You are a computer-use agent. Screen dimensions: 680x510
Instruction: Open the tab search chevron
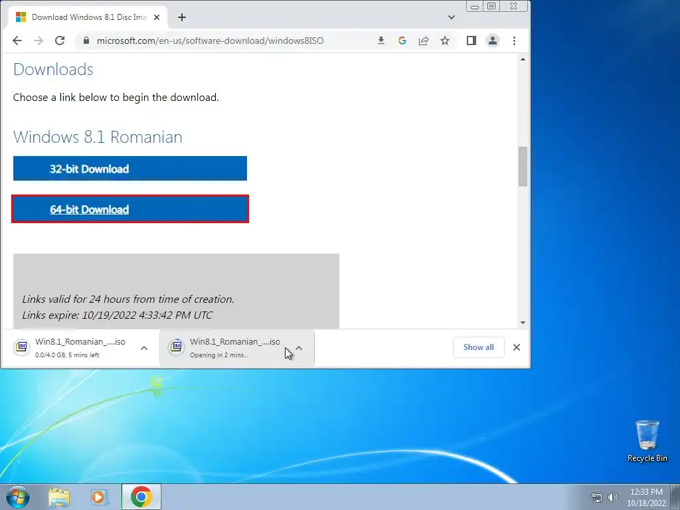(451, 17)
